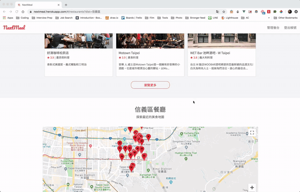
Task: Open Other Bookmarks folder
Action: (285, 18)
